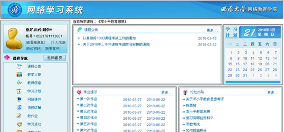The width and height of the screenshot is (284, 132).
Task: Click 更多 in 作业提示 panel
Action: tap(167, 92)
